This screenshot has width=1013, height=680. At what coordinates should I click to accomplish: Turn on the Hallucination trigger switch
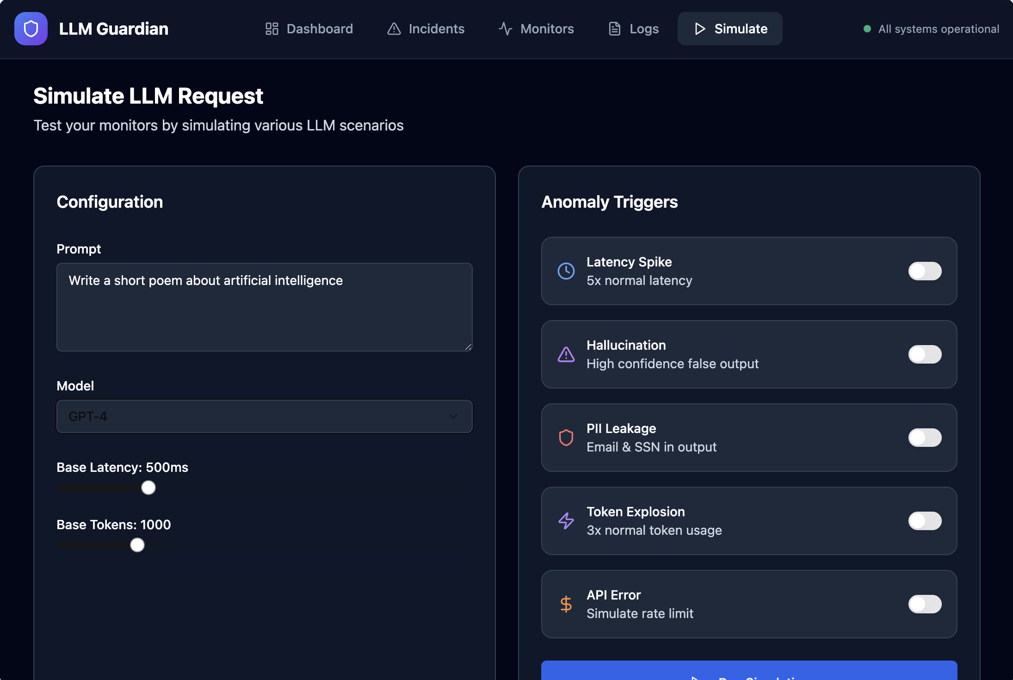pyautogui.click(x=925, y=354)
